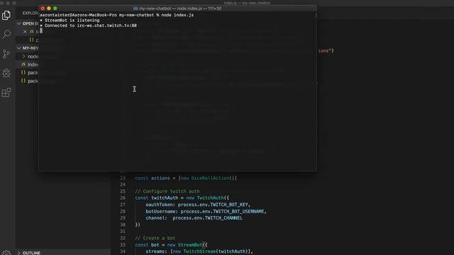The image size is (454, 255).
Task: Click the EXPLORER panel title
Action: (31, 13)
